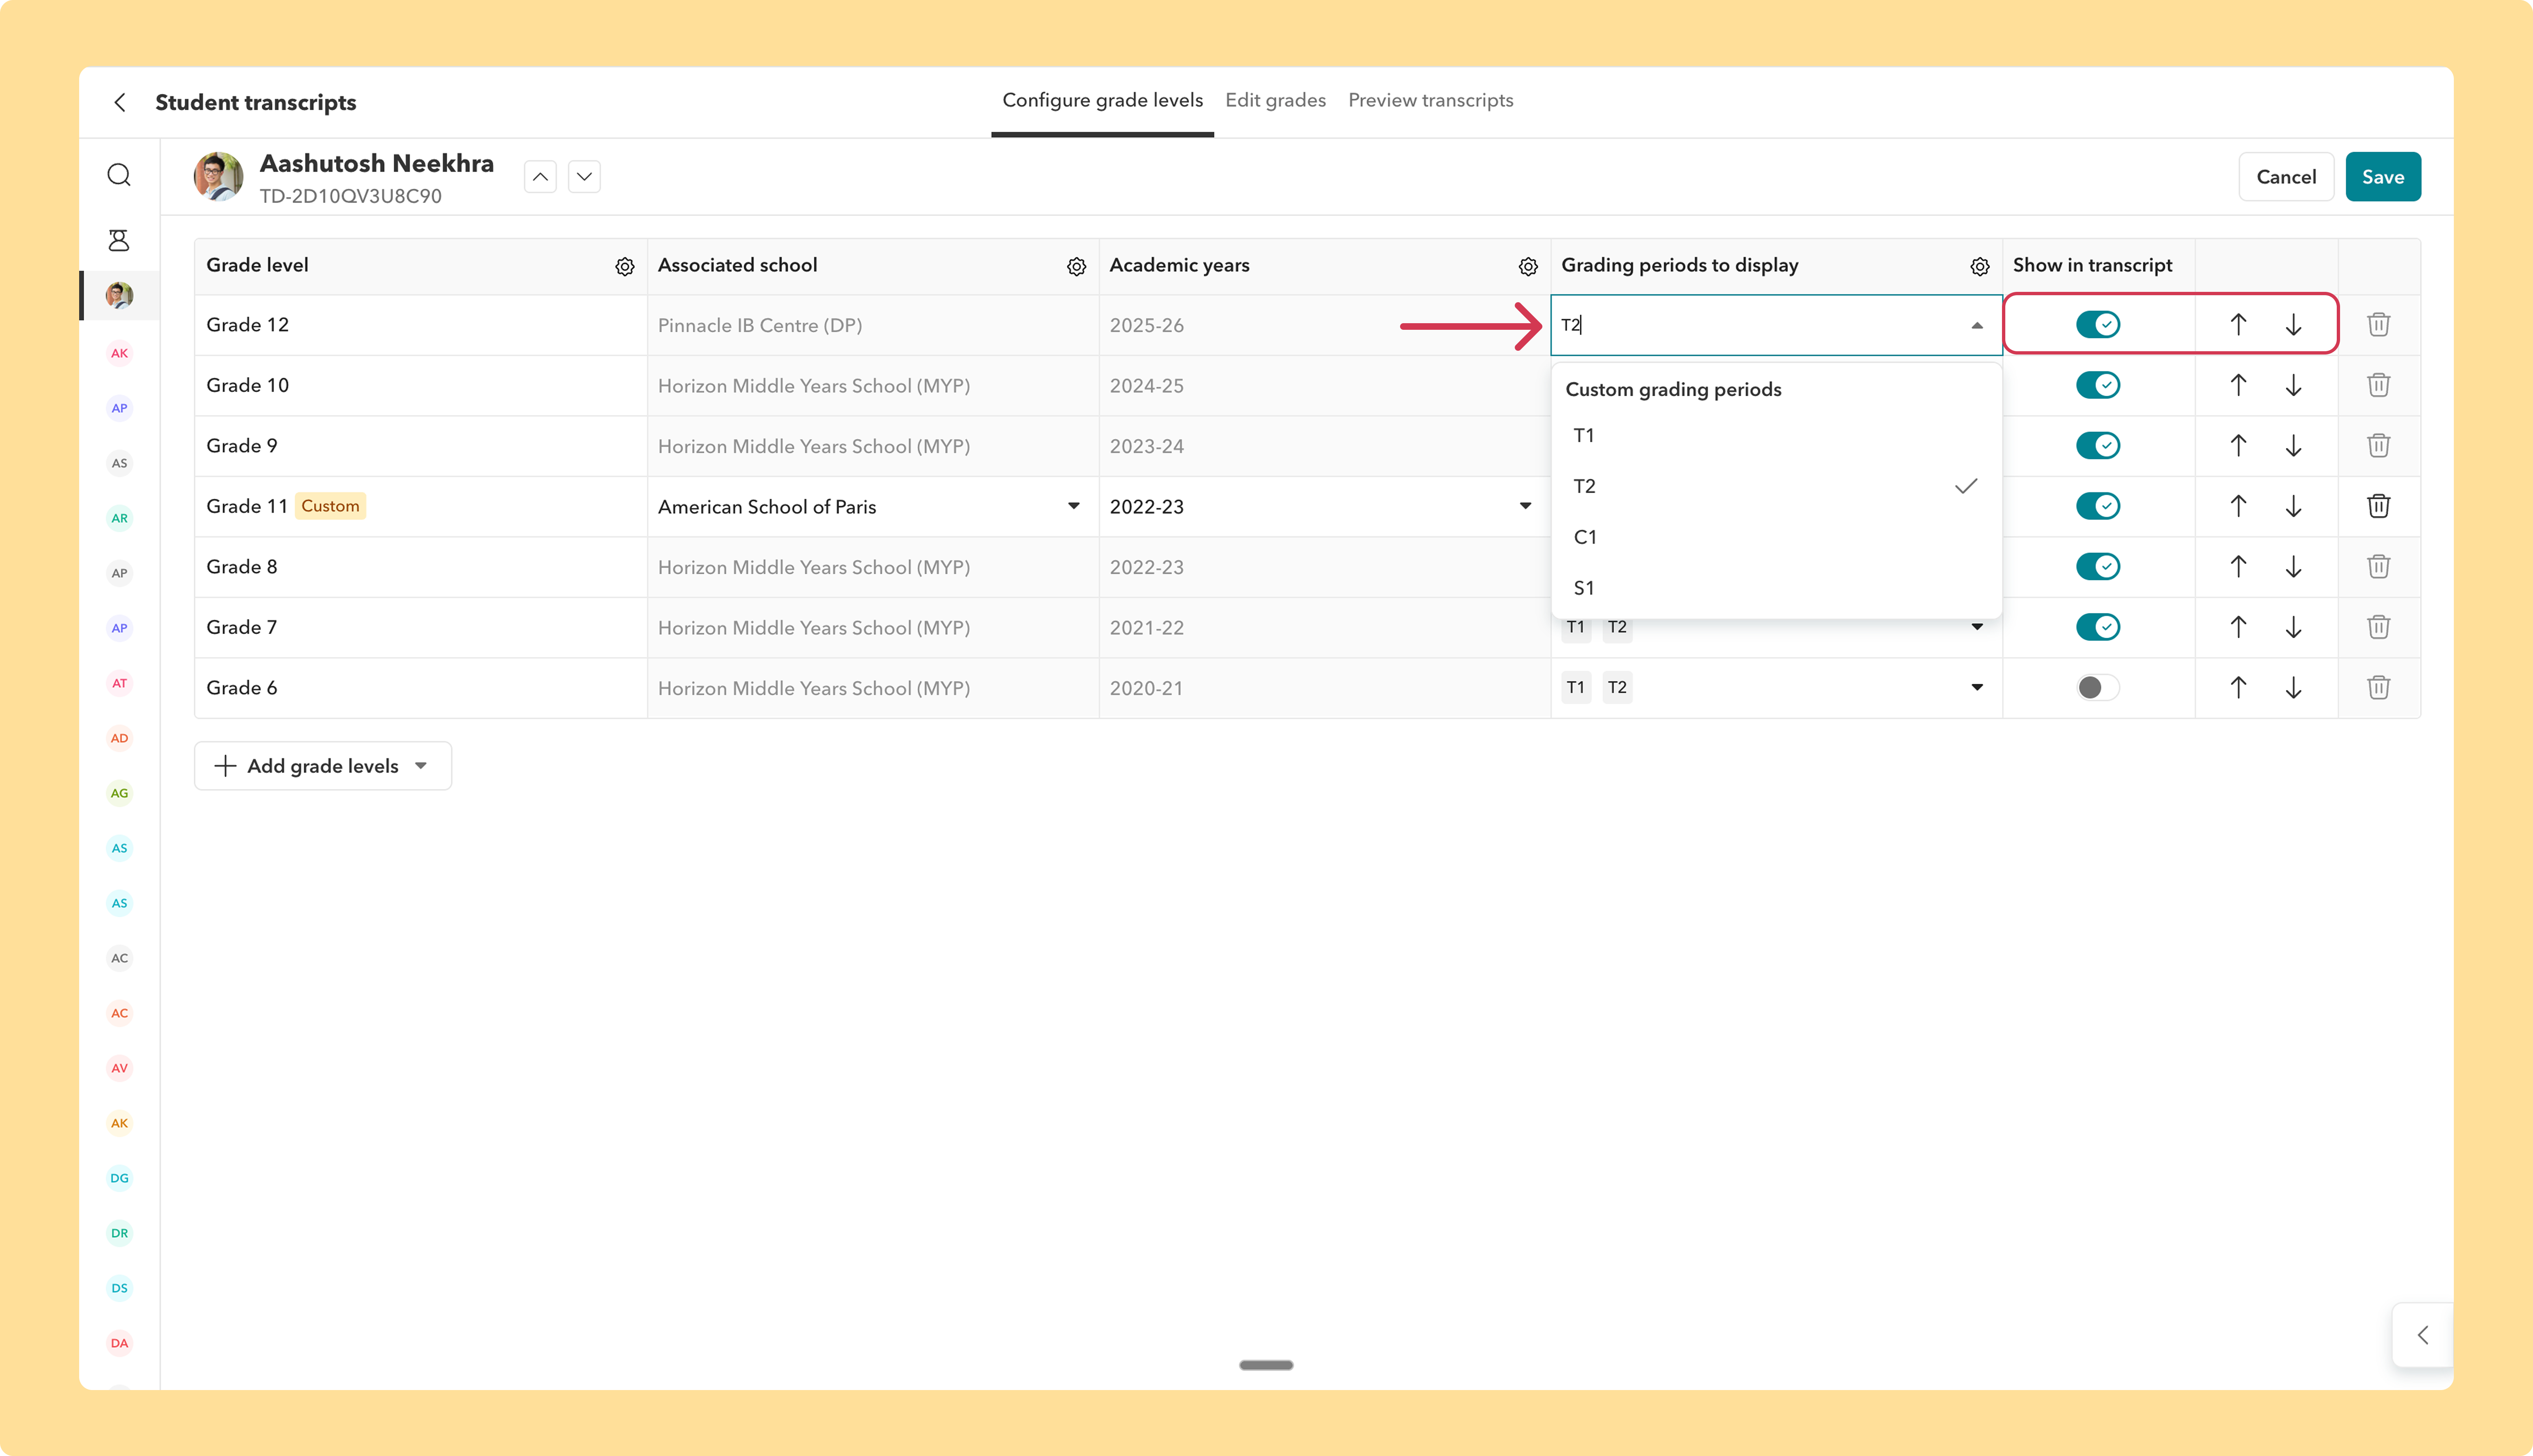The width and height of the screenshot is (2533, 1456).
Task: Move Grade 10 row down
Action: tap(2294, 385)
